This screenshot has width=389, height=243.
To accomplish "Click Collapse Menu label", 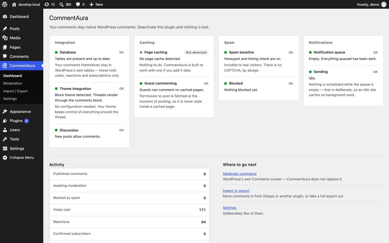I will click(22, 157).
